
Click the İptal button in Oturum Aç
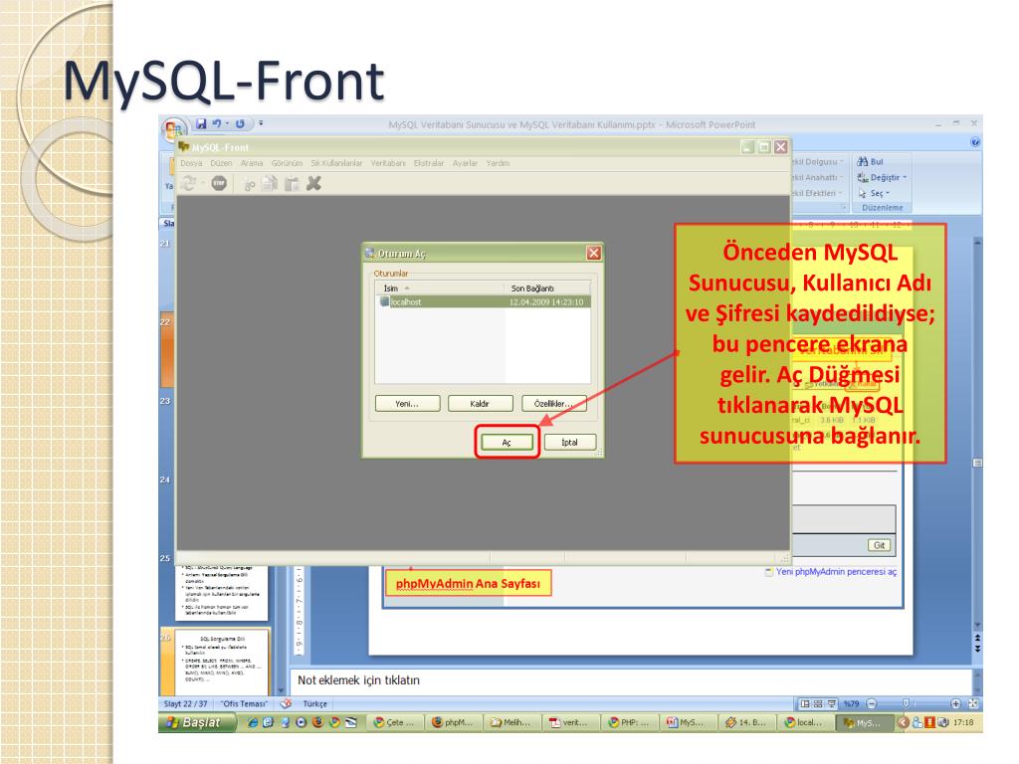click(x=570, y=443)
